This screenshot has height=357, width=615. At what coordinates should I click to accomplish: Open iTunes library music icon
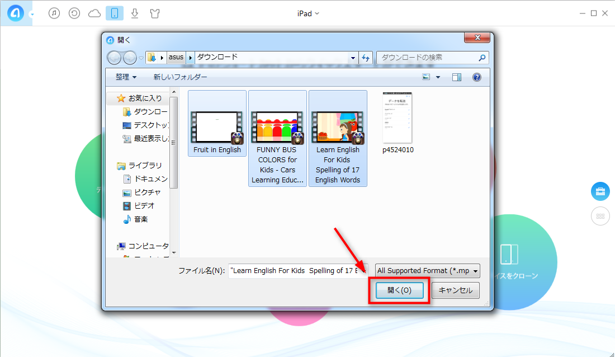pos(54,13)
